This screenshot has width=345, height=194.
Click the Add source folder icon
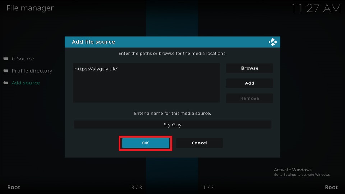coord(6,83)
